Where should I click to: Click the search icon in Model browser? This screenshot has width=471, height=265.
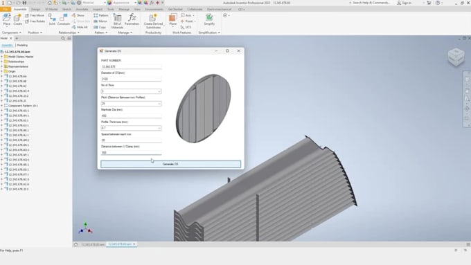coord(63,39)
